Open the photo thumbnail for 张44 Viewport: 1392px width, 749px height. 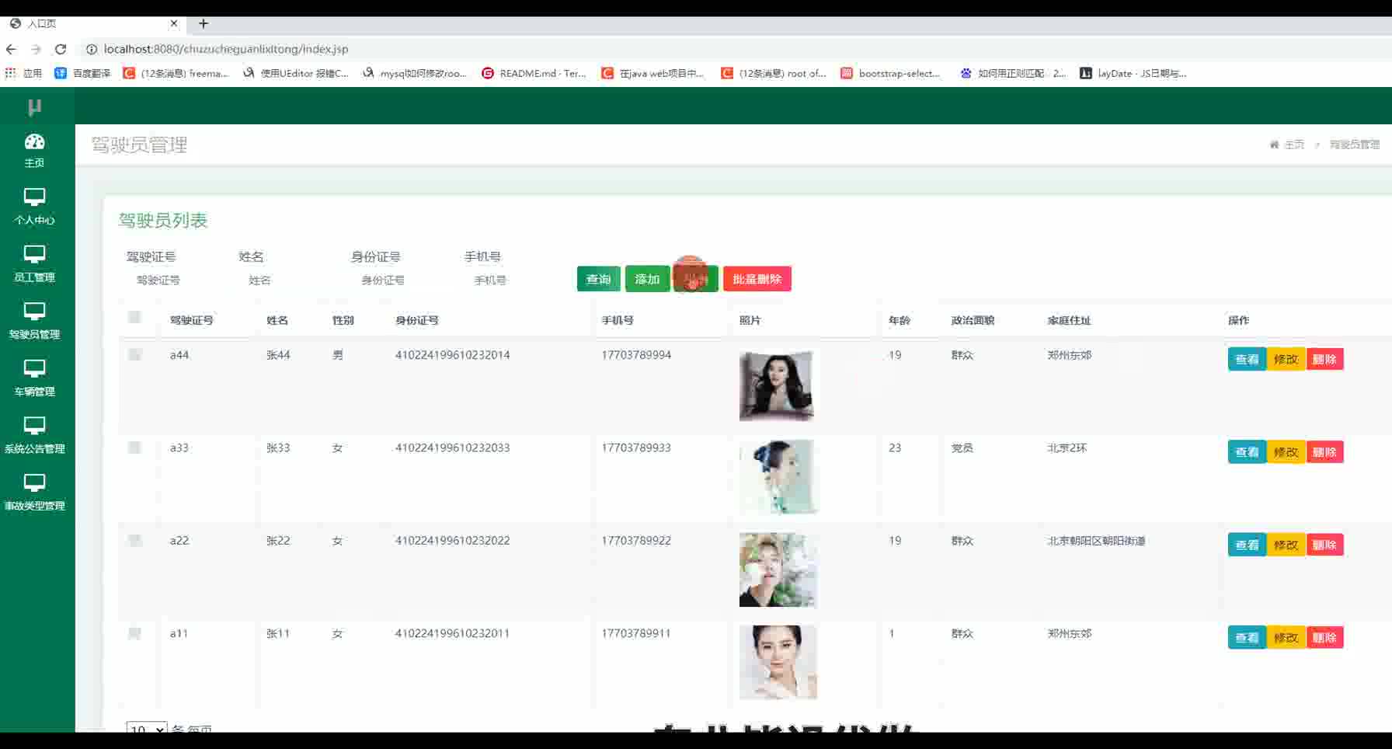777,385
